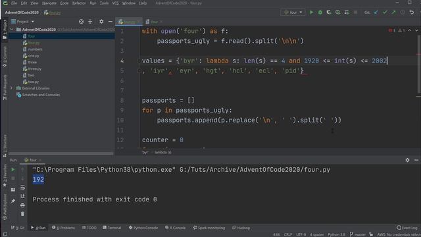Hide Run panel with minus icon
The image size is (421, 237).
pyautogui.click(x=416, y=160)
